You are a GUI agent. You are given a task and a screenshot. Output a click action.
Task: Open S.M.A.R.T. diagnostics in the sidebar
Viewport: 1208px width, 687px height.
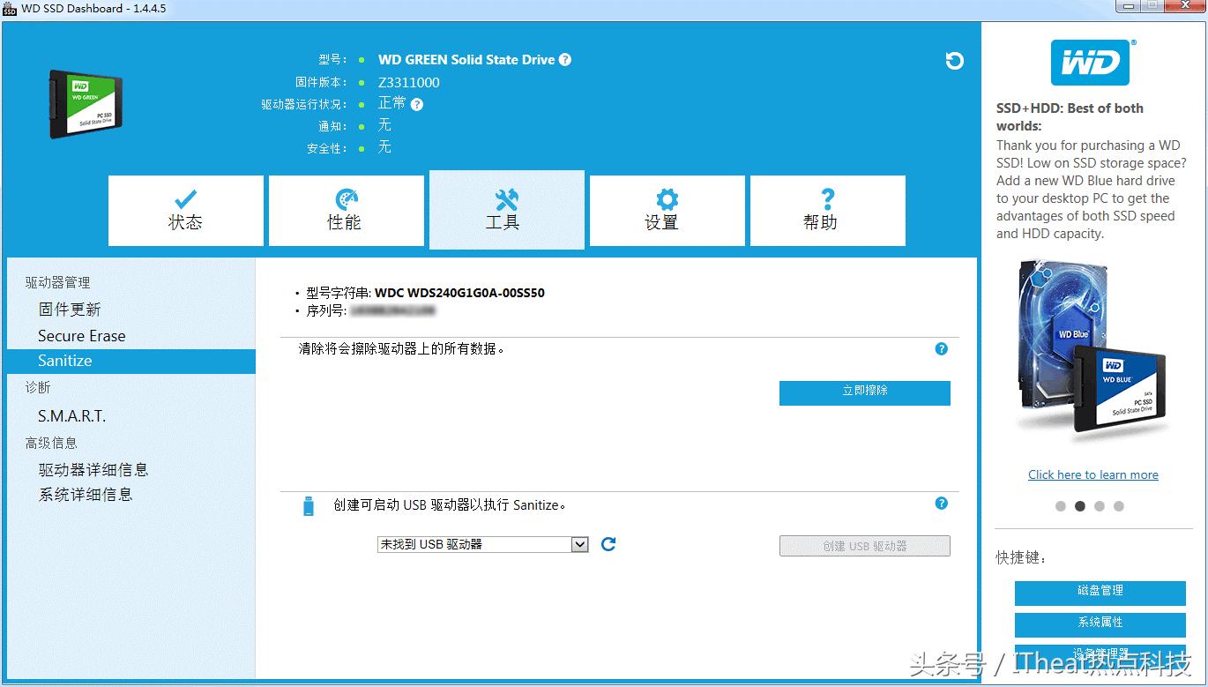click(72, 414)
